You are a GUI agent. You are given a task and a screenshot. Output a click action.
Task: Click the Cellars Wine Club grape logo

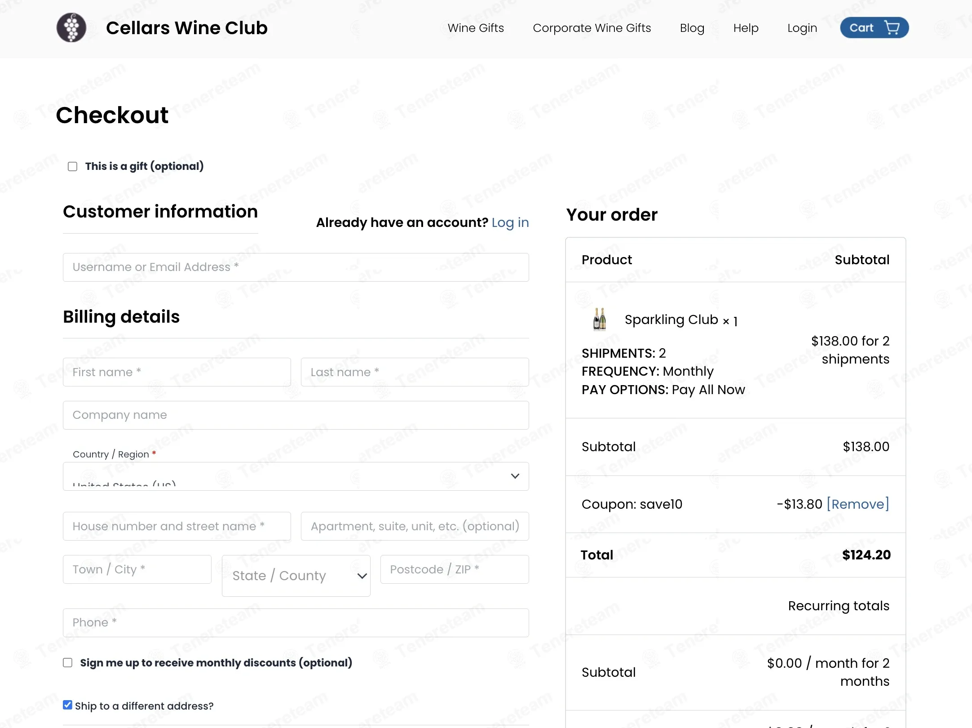coord(71,28)
